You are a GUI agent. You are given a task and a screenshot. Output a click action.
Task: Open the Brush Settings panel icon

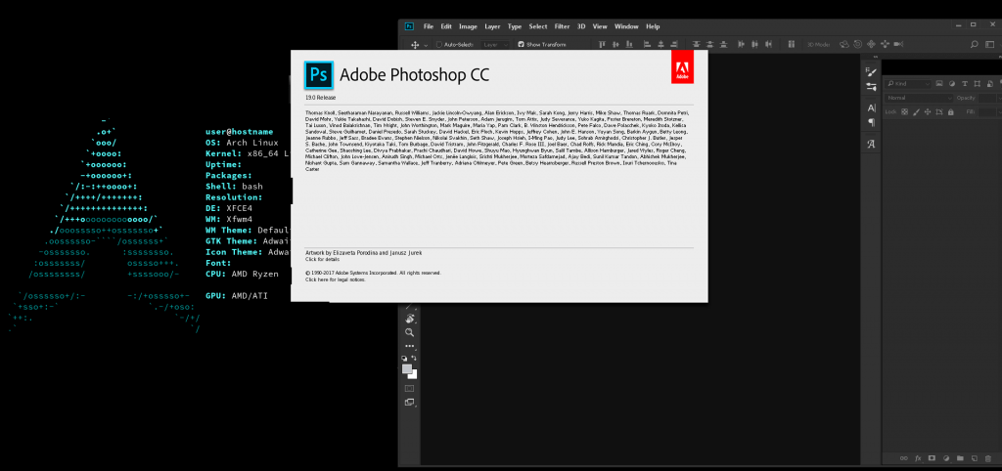click(871, 72)
